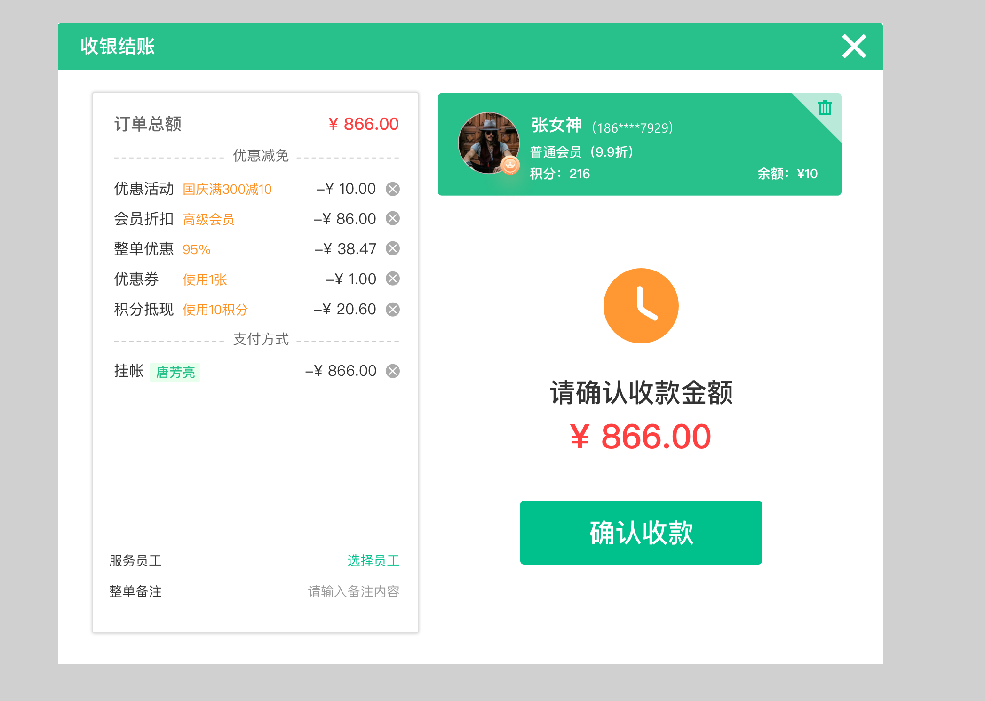Viewport: 985px width, 701px height.
Task: Click the order total amount ¥866.00
Action: pyautogui.click(x=363, y=124)
